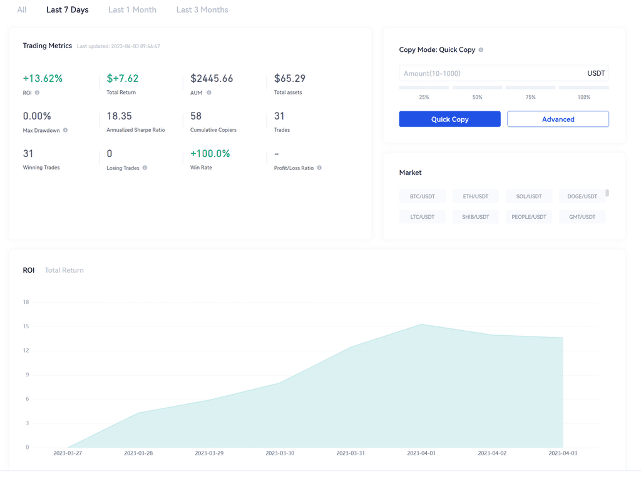Open the Advanced copy settings button
641x479 pixels.
click(558, 119)
